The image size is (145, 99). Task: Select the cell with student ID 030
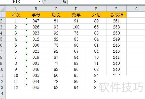coord(36,45)
